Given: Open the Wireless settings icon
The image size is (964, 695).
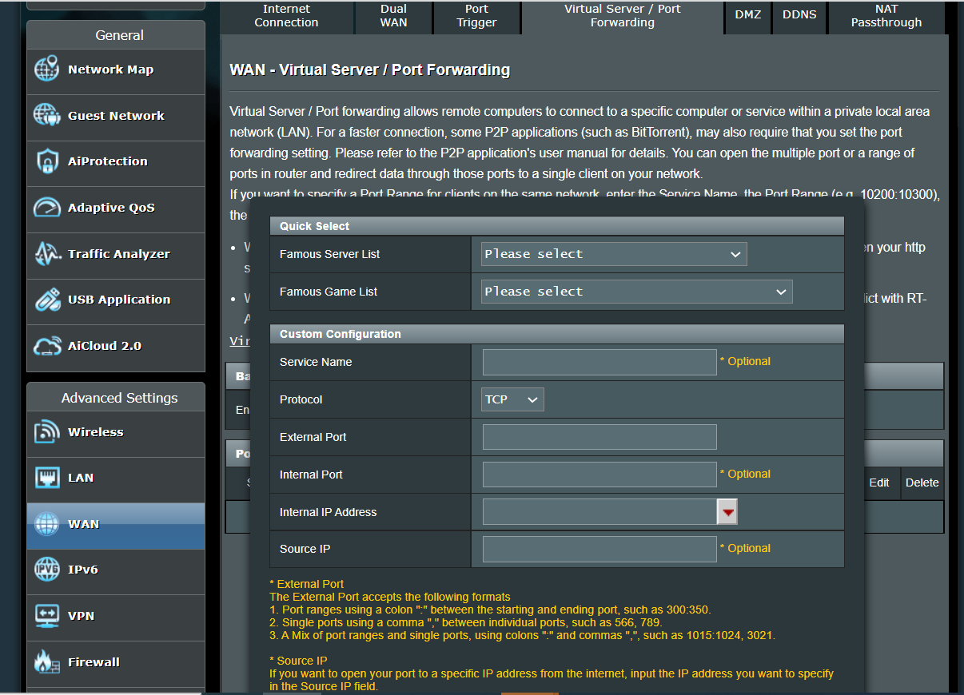Looking at the screenshot, I should point(47,432).
